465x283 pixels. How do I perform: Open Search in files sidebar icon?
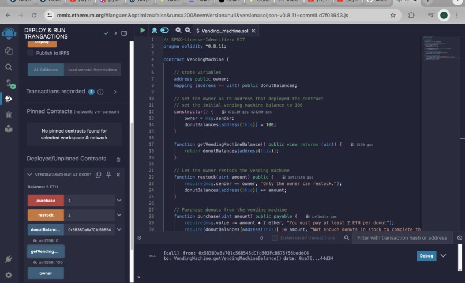(x=9, y=67)
